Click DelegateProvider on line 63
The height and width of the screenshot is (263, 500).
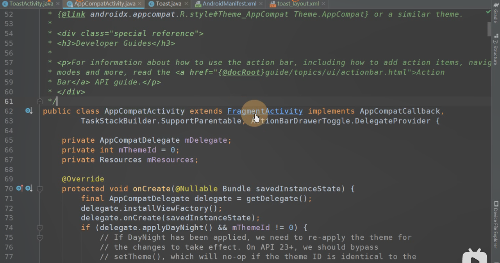pyautogui.click(x=393, y=121)
